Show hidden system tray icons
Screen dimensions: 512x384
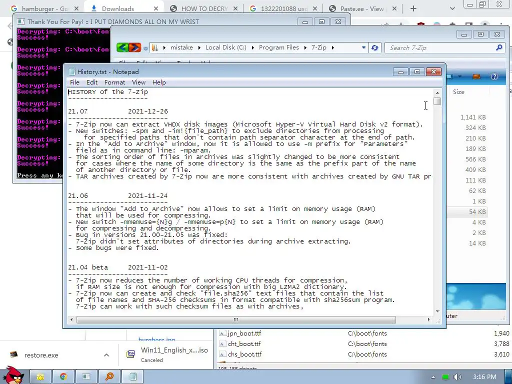(x=433, y=377)
